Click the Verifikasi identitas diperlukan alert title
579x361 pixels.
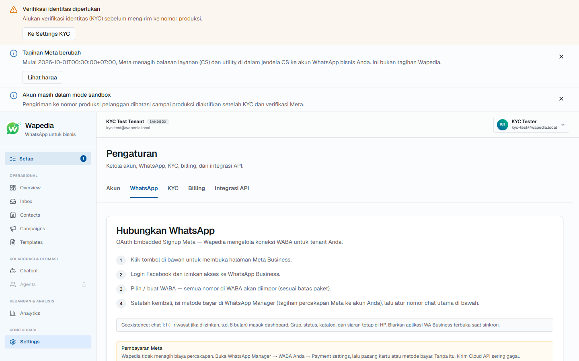click(x=61, y=9)
